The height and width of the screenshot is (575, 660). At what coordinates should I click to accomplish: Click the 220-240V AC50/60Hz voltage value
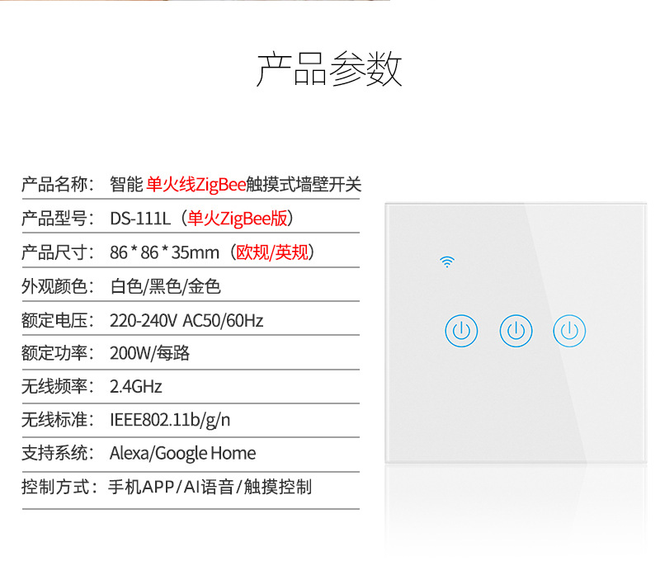186,320
